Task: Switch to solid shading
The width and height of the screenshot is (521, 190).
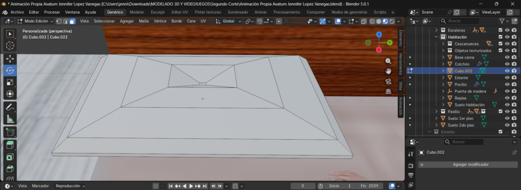Action: tap(379, 21)
